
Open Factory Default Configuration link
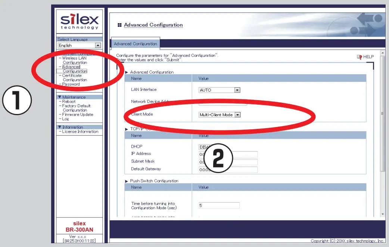(x=76, y=108)
